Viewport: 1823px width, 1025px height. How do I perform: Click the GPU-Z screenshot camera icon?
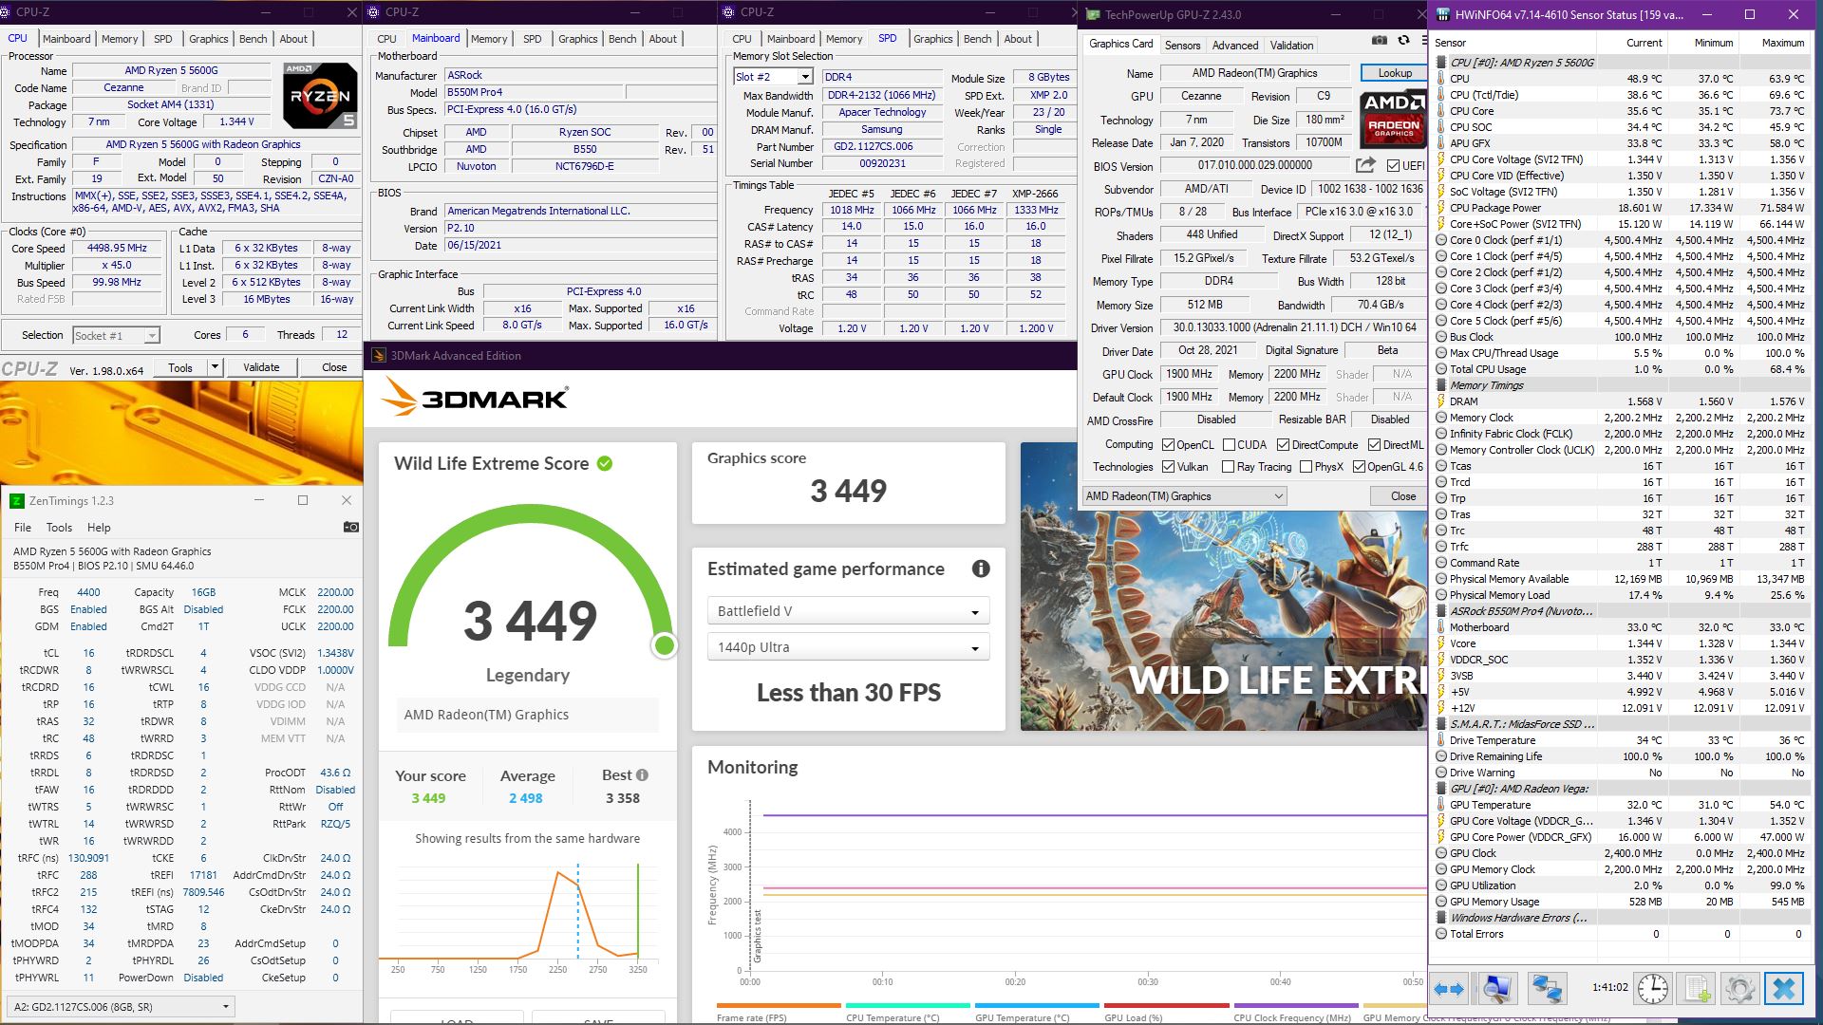coord(1380,41)
